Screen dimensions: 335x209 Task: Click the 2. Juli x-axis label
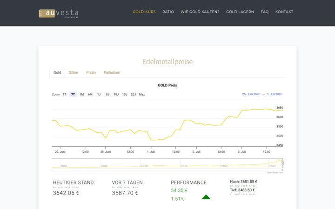(196, 152)
